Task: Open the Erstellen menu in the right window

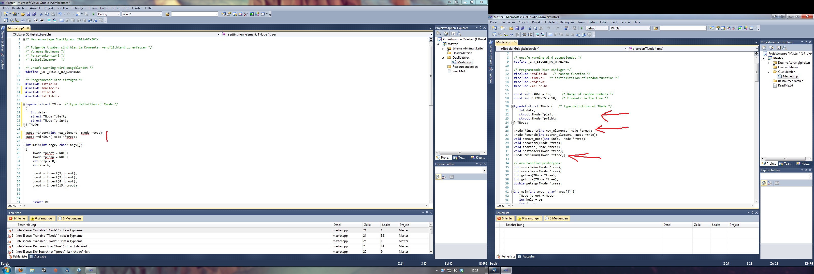Action: point(550,22)
